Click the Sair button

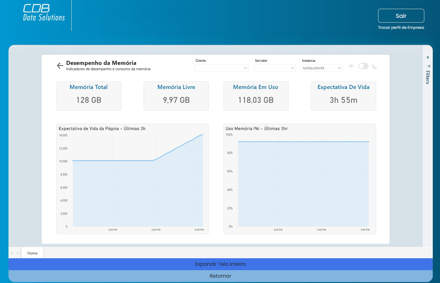401,16
